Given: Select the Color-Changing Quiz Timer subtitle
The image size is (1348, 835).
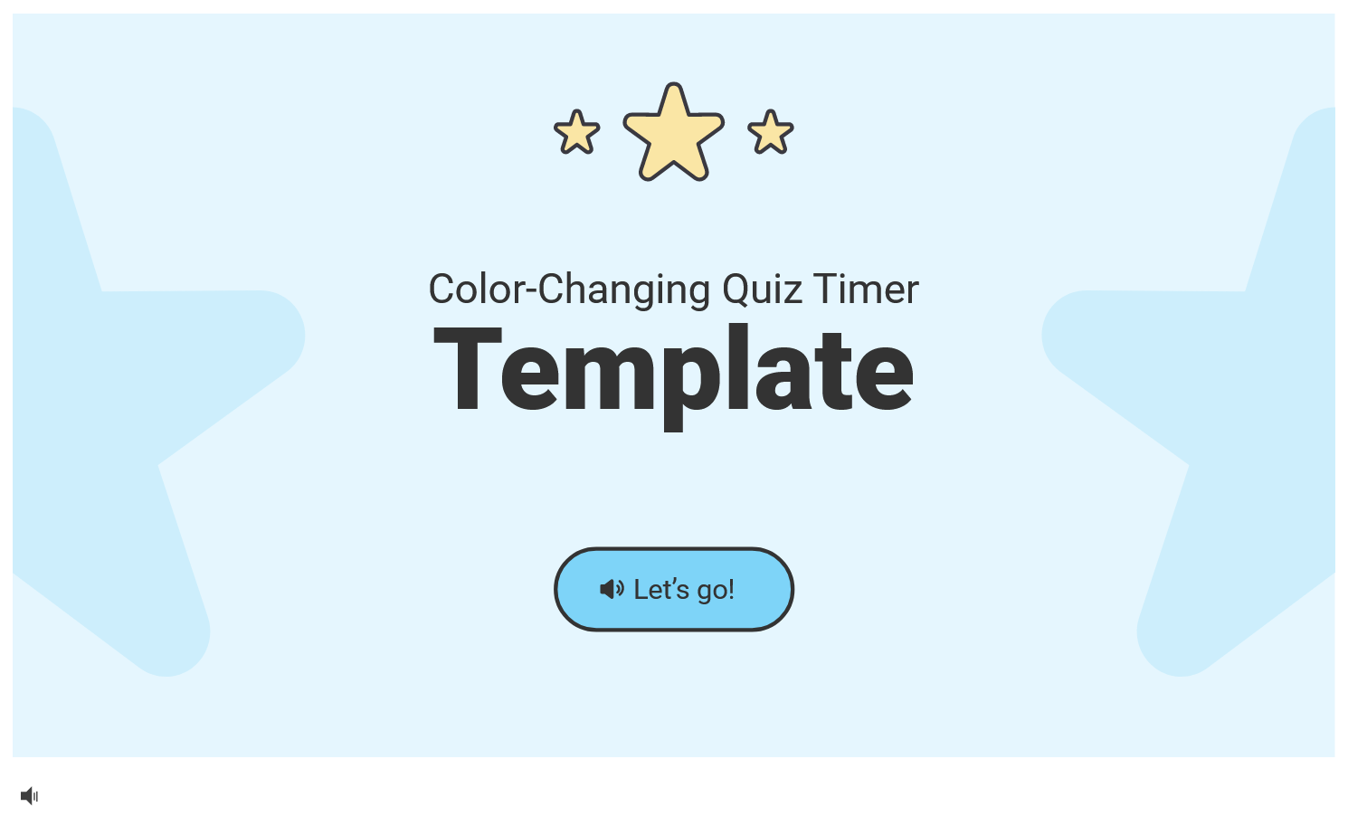Looking at the screenshot, I should tap(674, 289).
